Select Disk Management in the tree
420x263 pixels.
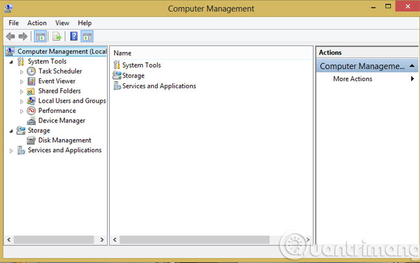coord(65,140)
